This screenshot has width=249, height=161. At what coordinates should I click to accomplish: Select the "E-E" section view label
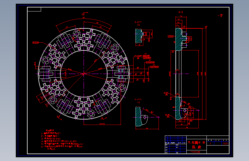pyautogui.click(x=138, y=22)
